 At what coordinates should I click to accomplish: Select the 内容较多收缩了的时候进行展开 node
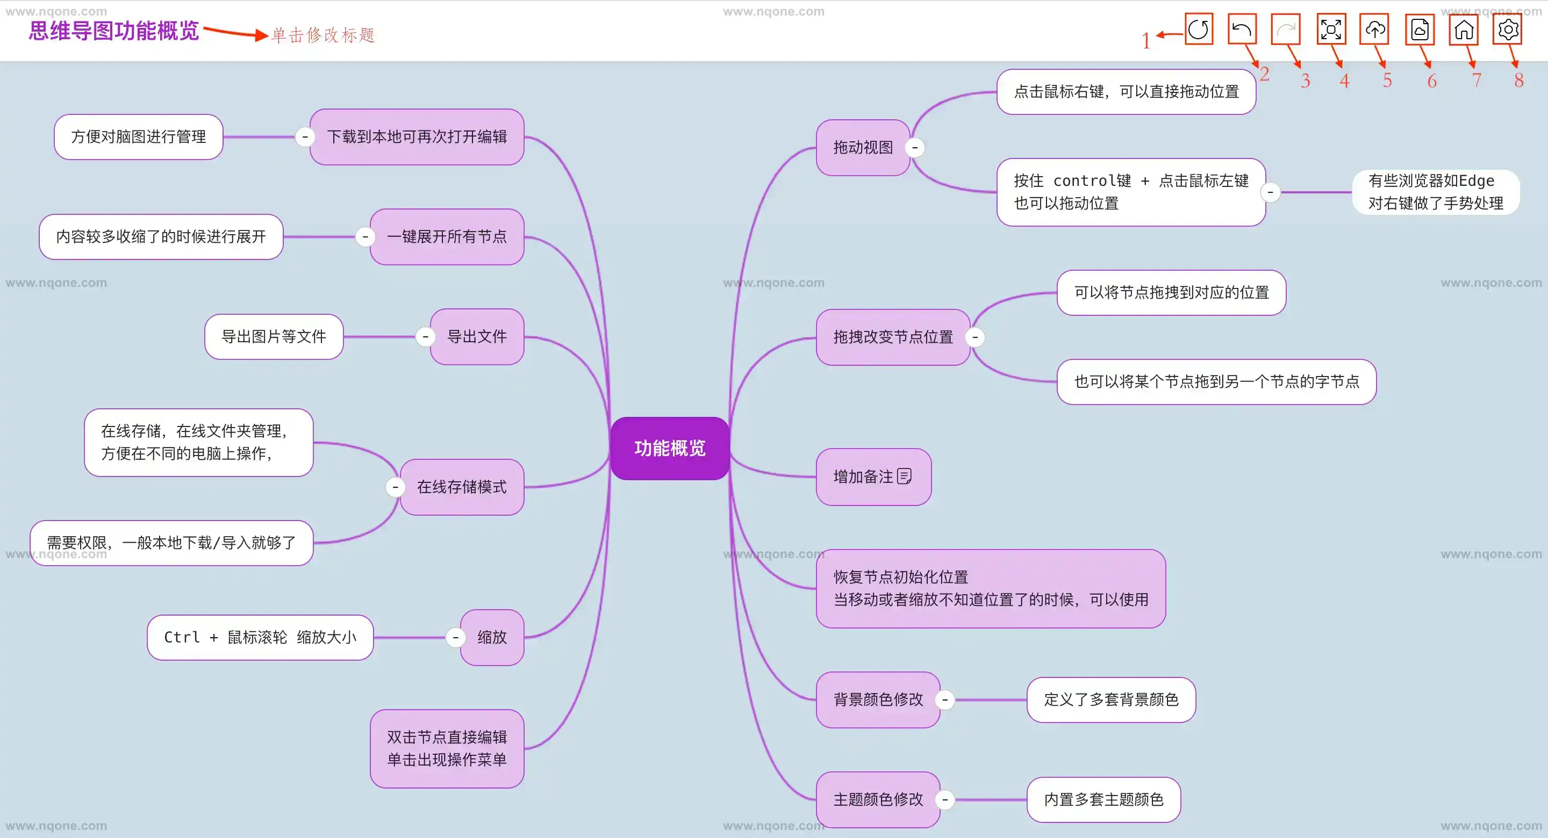click(161, 237)
